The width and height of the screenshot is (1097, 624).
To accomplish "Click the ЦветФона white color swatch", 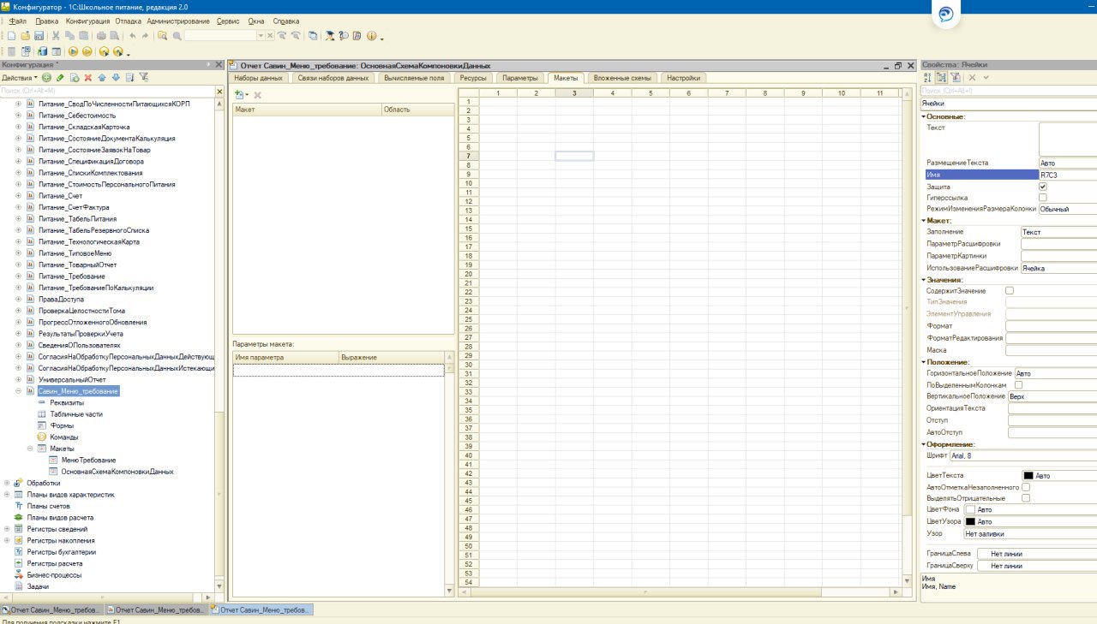I will (x=970, y=509).
